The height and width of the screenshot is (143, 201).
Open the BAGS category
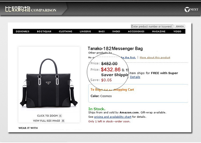click(x=102, y=31)
